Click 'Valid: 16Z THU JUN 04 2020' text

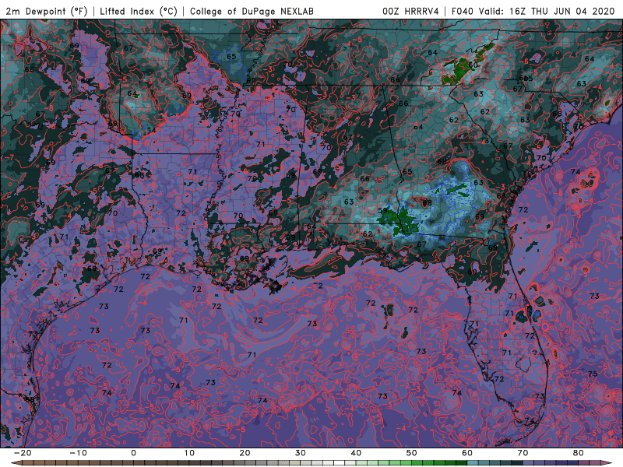[547, 11]
